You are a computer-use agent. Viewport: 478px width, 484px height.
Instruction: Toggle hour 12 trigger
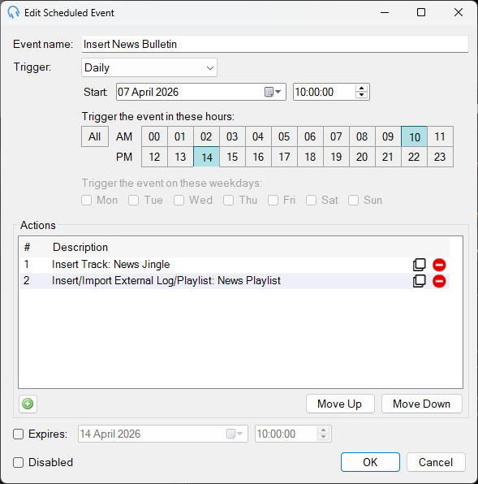click(154, 157)
